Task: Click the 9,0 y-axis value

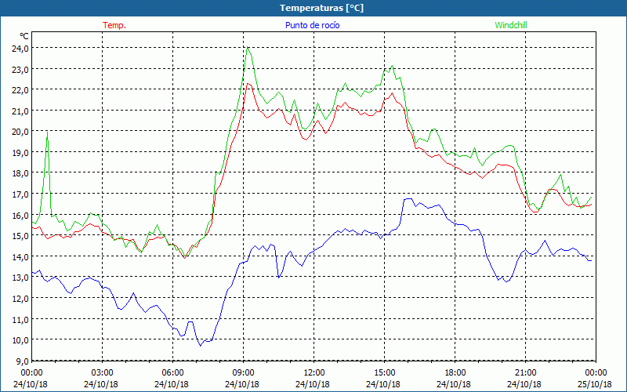Action: (22, 361)
